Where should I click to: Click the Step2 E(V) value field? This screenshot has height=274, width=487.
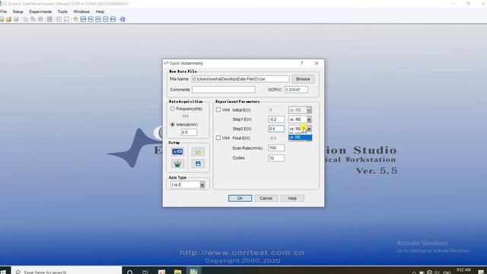[276, 129]
